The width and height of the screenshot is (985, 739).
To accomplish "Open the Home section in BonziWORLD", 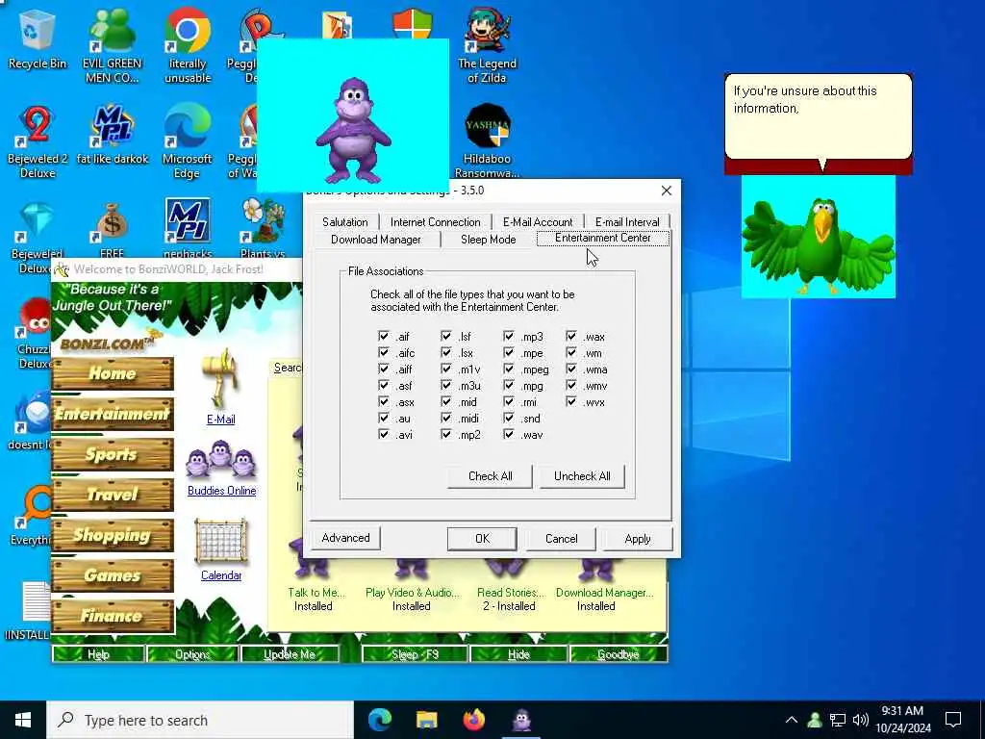I will click(113, 373).
